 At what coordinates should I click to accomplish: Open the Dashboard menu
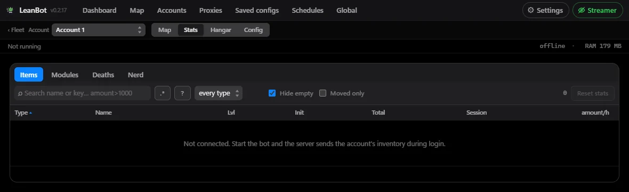pyautogui.click(x=100, y=11)
